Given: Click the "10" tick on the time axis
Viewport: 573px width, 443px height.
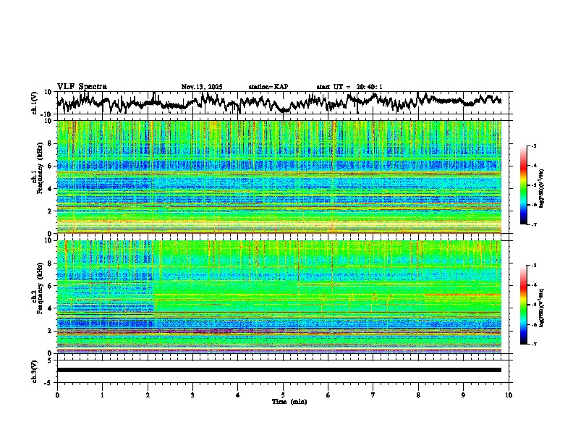Looking at the screenshot, I should pyautogui.click(x=509, y=395).
